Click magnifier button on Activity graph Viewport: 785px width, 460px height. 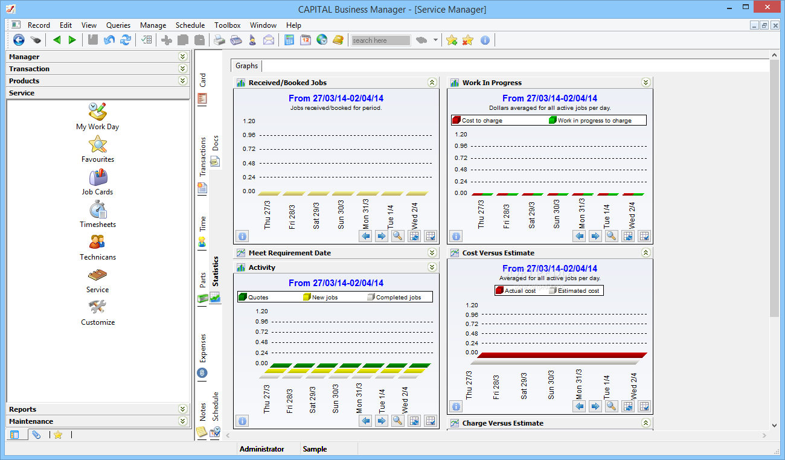[x=397, y=421]
